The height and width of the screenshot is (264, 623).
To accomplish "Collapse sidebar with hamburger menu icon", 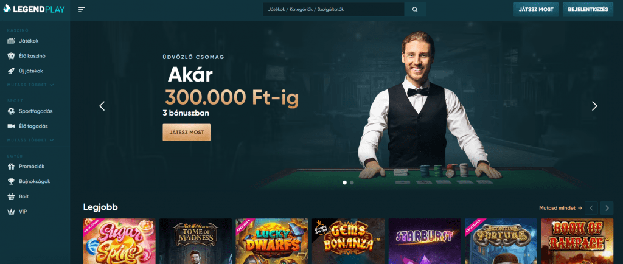I will point(82,10).
